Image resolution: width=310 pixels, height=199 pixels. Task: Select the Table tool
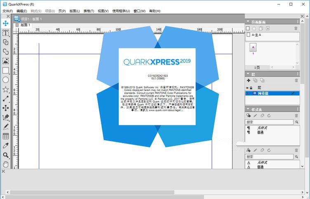click(5, 136)
